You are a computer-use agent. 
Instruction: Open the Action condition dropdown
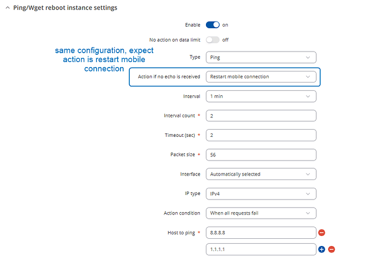pos(260,213)
